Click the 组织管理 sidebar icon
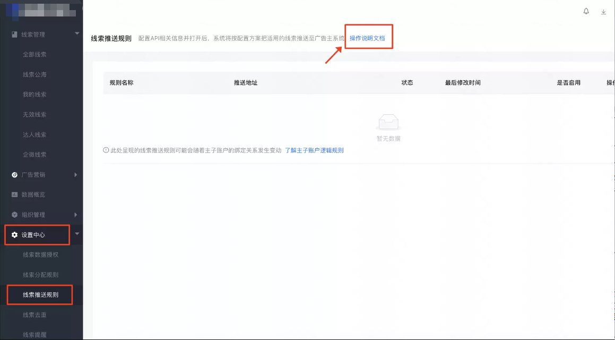Image resolution: width=615 pixels, height=340 pixels. [x=14, y=215]
